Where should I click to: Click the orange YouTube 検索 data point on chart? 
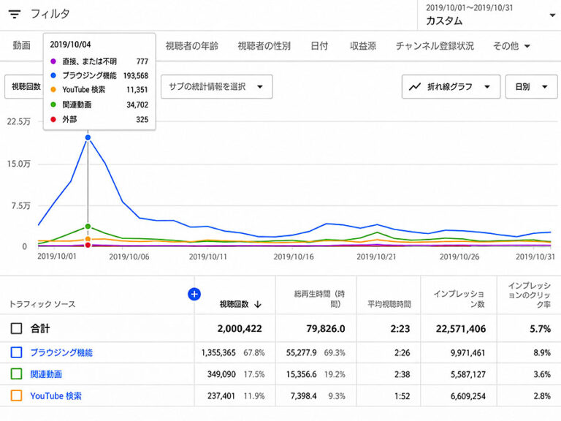click(x=88, y=239)
